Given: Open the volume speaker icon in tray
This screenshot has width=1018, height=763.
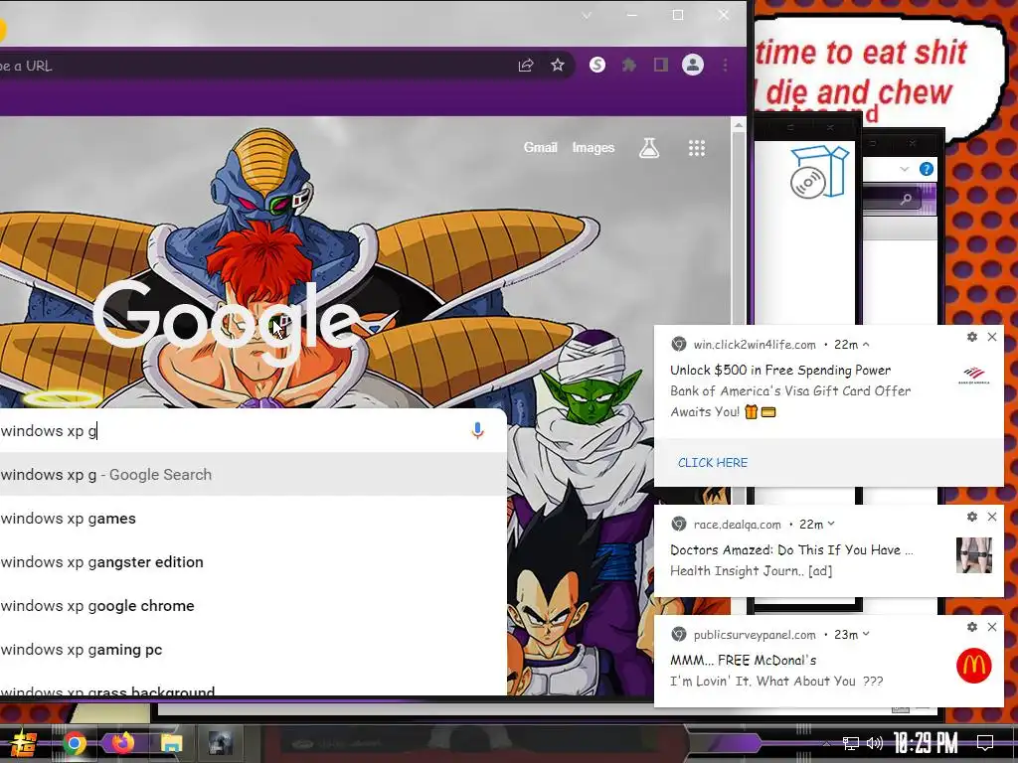Looking at the screenshot, I should coord(875,743).
